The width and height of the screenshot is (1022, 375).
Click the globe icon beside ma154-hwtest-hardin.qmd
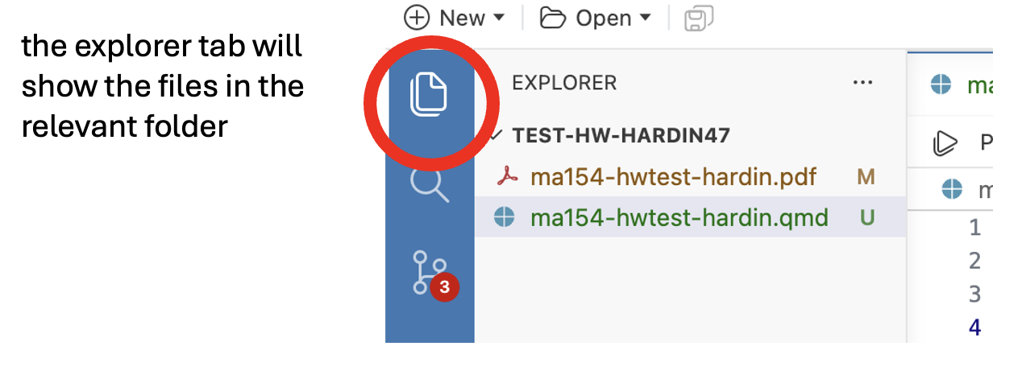504,217
